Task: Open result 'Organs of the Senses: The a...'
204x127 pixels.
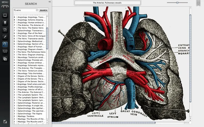Action: coord(30,79)
